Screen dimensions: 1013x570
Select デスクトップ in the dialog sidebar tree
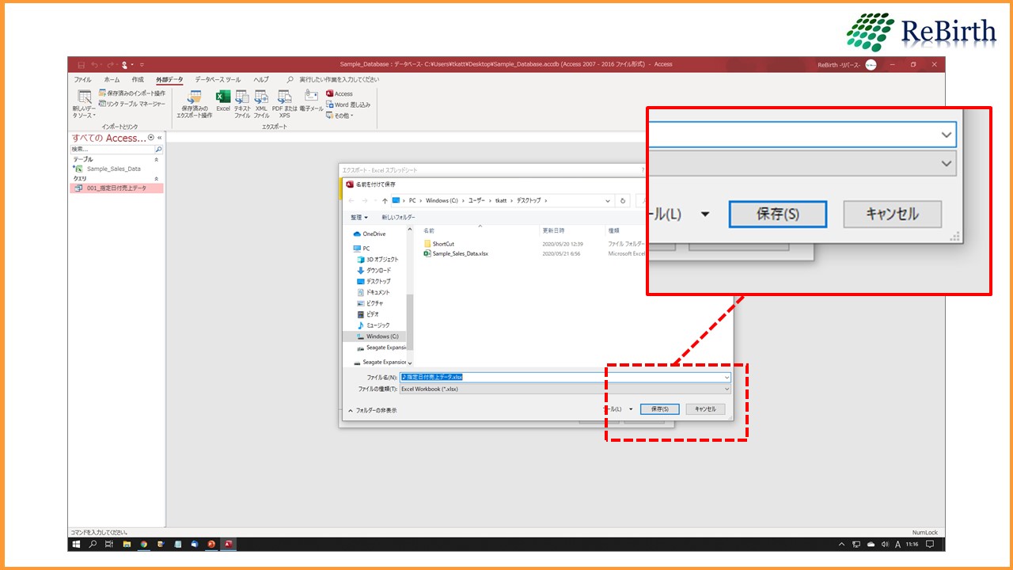tap(378, 282)
